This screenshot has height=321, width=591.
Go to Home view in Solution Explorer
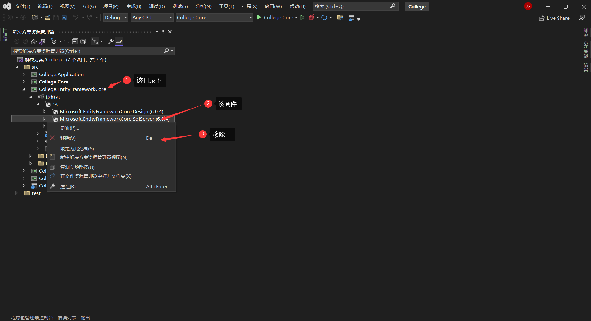point(34,41)
